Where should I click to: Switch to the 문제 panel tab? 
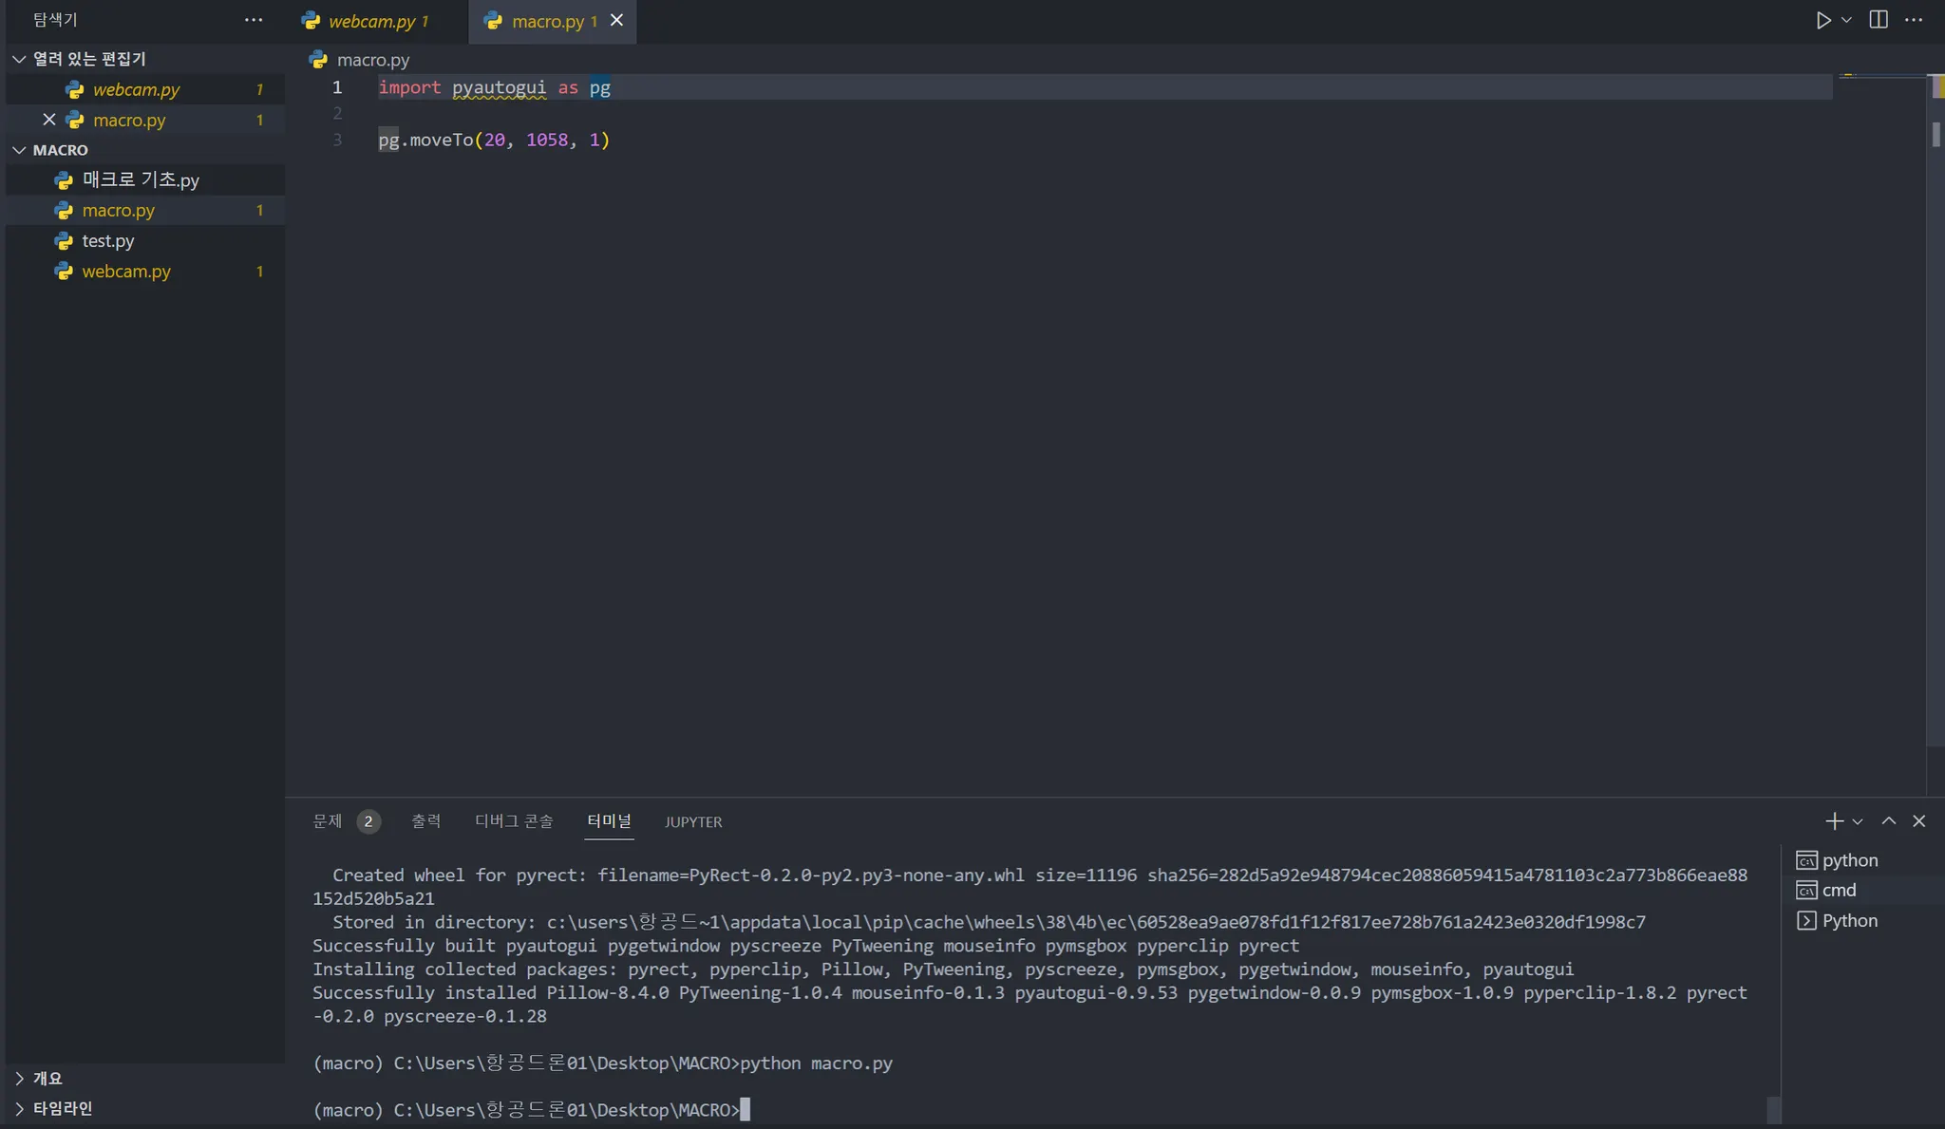click(328, 821)
